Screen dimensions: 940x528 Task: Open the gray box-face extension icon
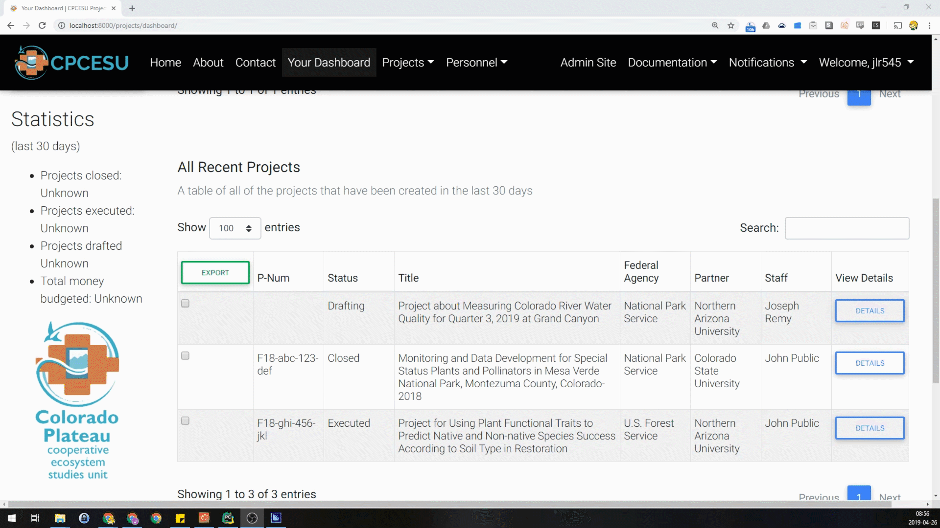(x=813, y=25)
